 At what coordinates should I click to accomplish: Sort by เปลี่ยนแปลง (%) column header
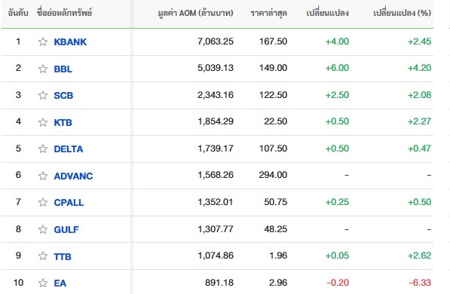point(402,13)
